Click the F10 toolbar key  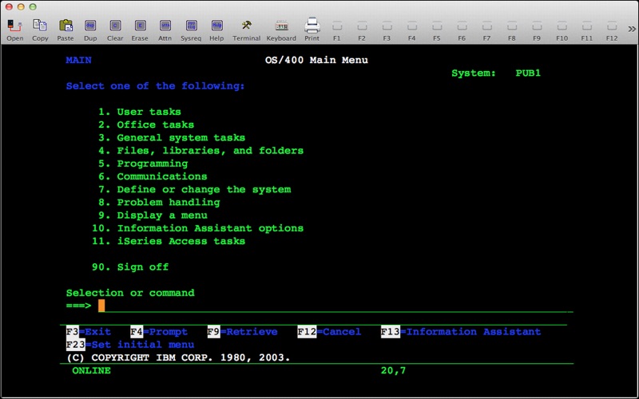tap(562, 30)
